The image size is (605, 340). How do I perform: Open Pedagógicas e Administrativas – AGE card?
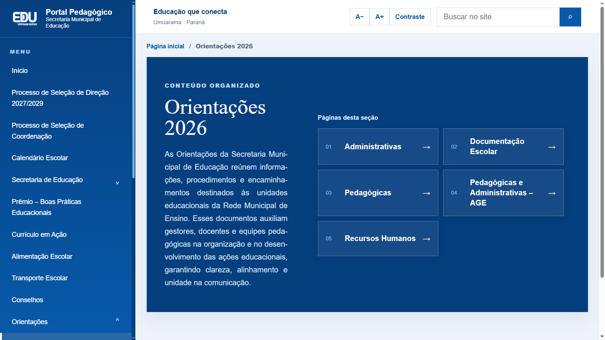(503, 193)
